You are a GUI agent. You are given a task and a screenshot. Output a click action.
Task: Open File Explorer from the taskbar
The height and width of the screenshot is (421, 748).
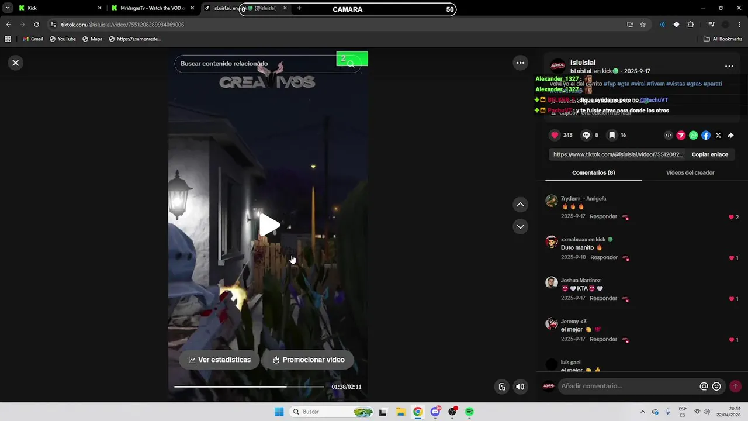point(400,412)
